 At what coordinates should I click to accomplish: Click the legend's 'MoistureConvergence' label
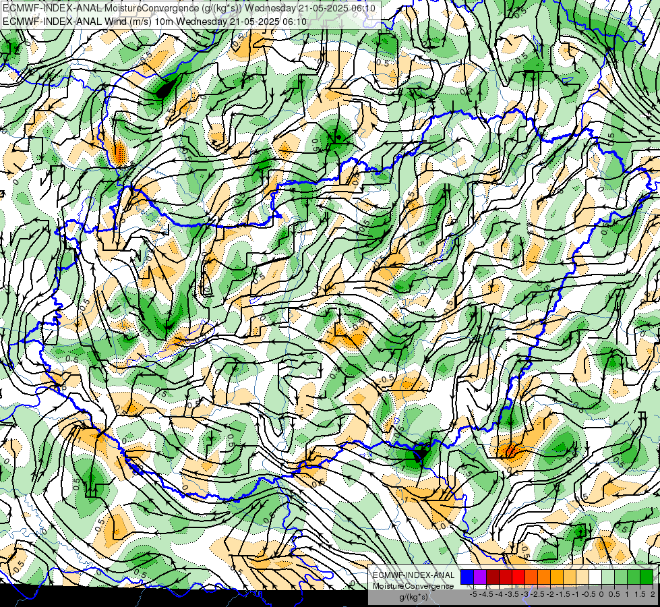[x=413, y=586]
